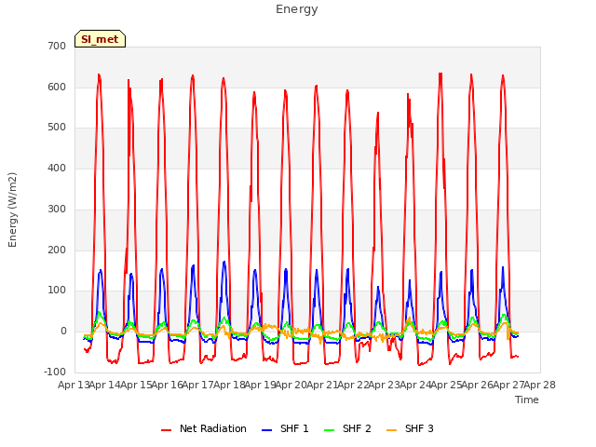Click the SI_met annotation label
Viewport: 596px width, 447px height.
click(x=100, y=39)
